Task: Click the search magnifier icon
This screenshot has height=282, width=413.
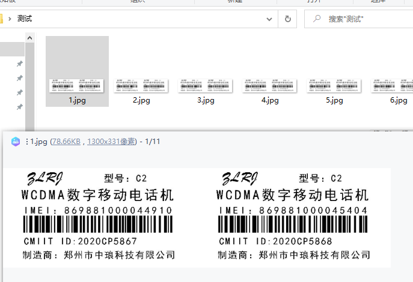Action: click(x=316, y=19)
